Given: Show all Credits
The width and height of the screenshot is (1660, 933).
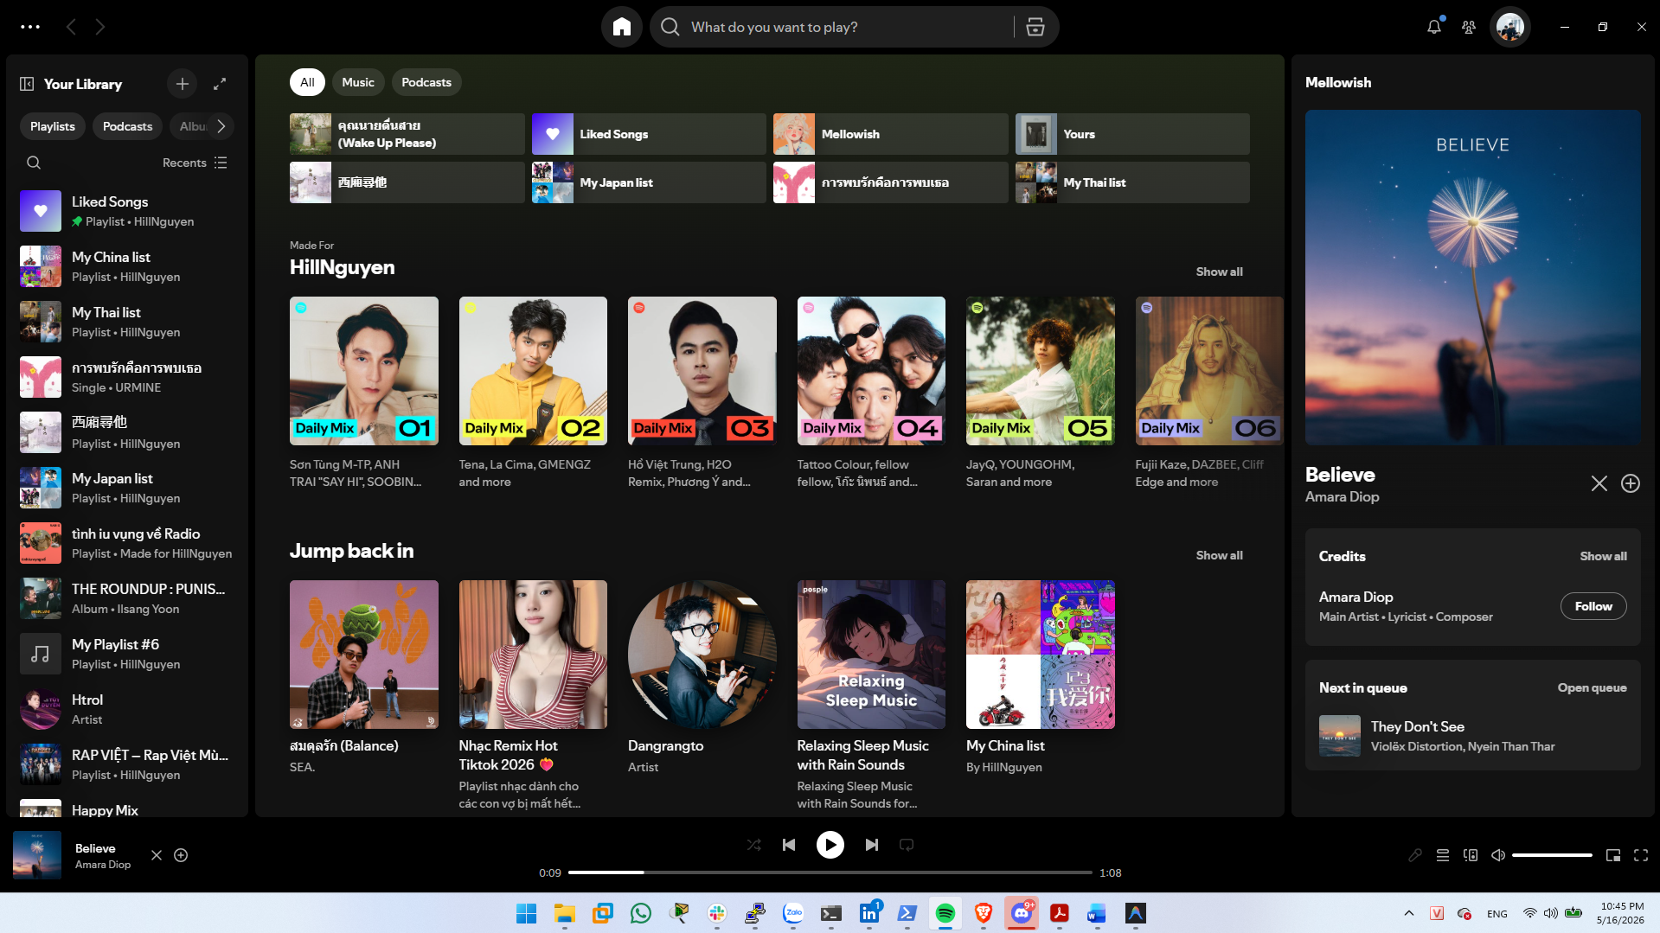Looking at the screenshot, I should 1603,556.
